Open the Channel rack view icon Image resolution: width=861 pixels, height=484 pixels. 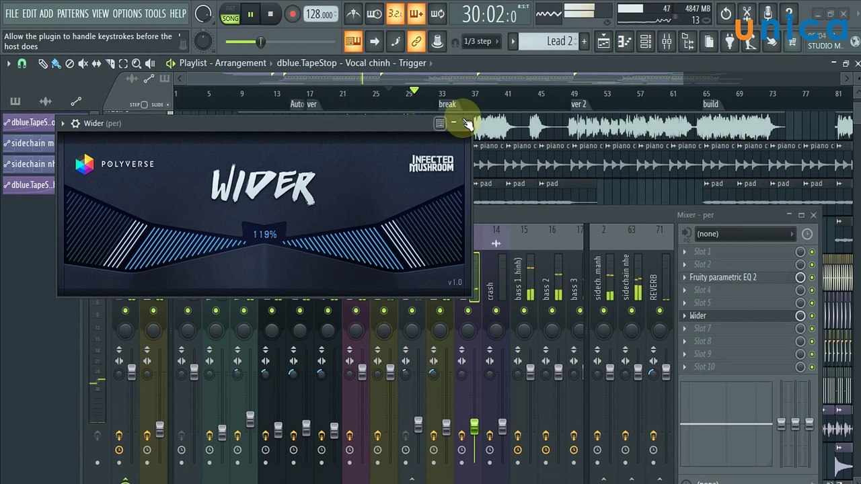pyautogui.click(x=645, y=42)
